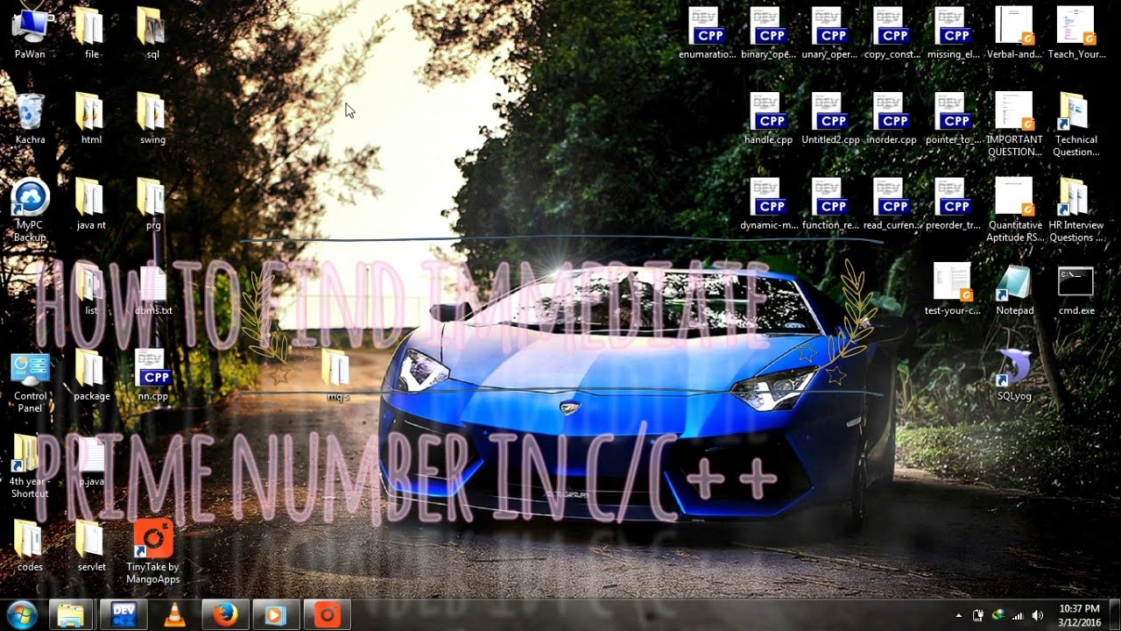The image size is (1121, 631).
Task: Open copy_const... cpp file
Action: [x=892, y=33]
